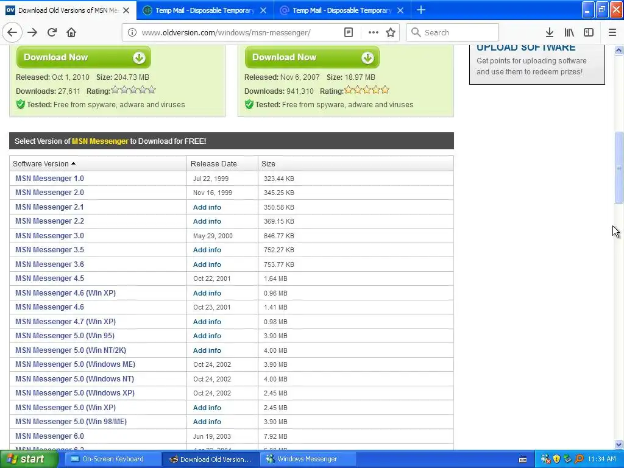The image size is (624, 468).
Task: Open a new browser tab
Action: click(420, 10)
